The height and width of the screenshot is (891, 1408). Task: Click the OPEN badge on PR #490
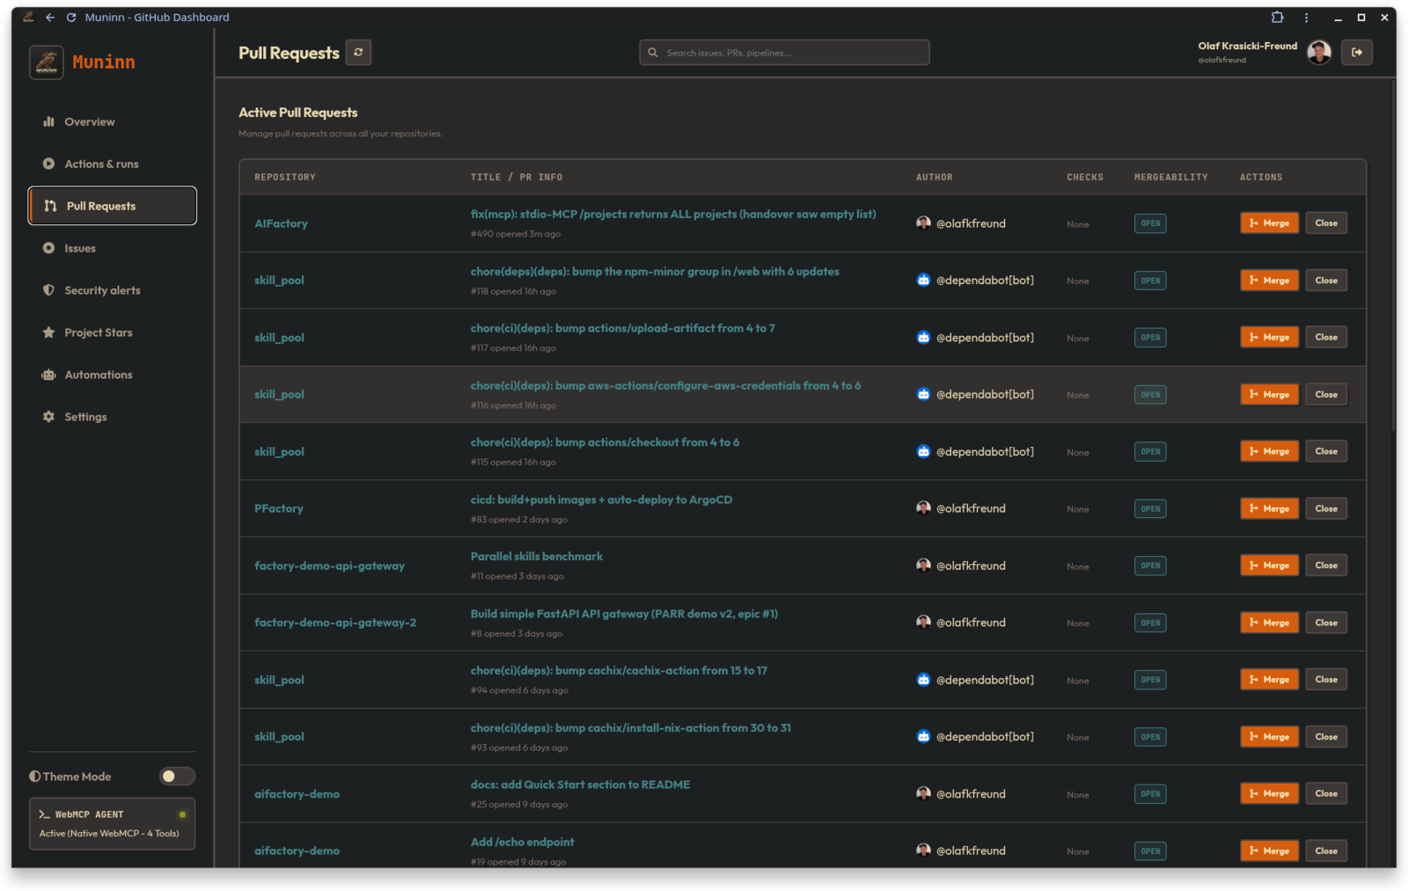pyautogui.click(x=1150, y=223)
